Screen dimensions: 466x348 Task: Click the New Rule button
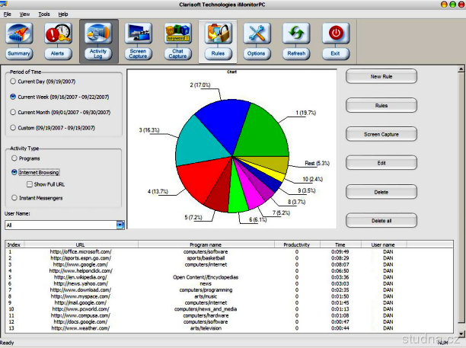click(x=381, y=77)
